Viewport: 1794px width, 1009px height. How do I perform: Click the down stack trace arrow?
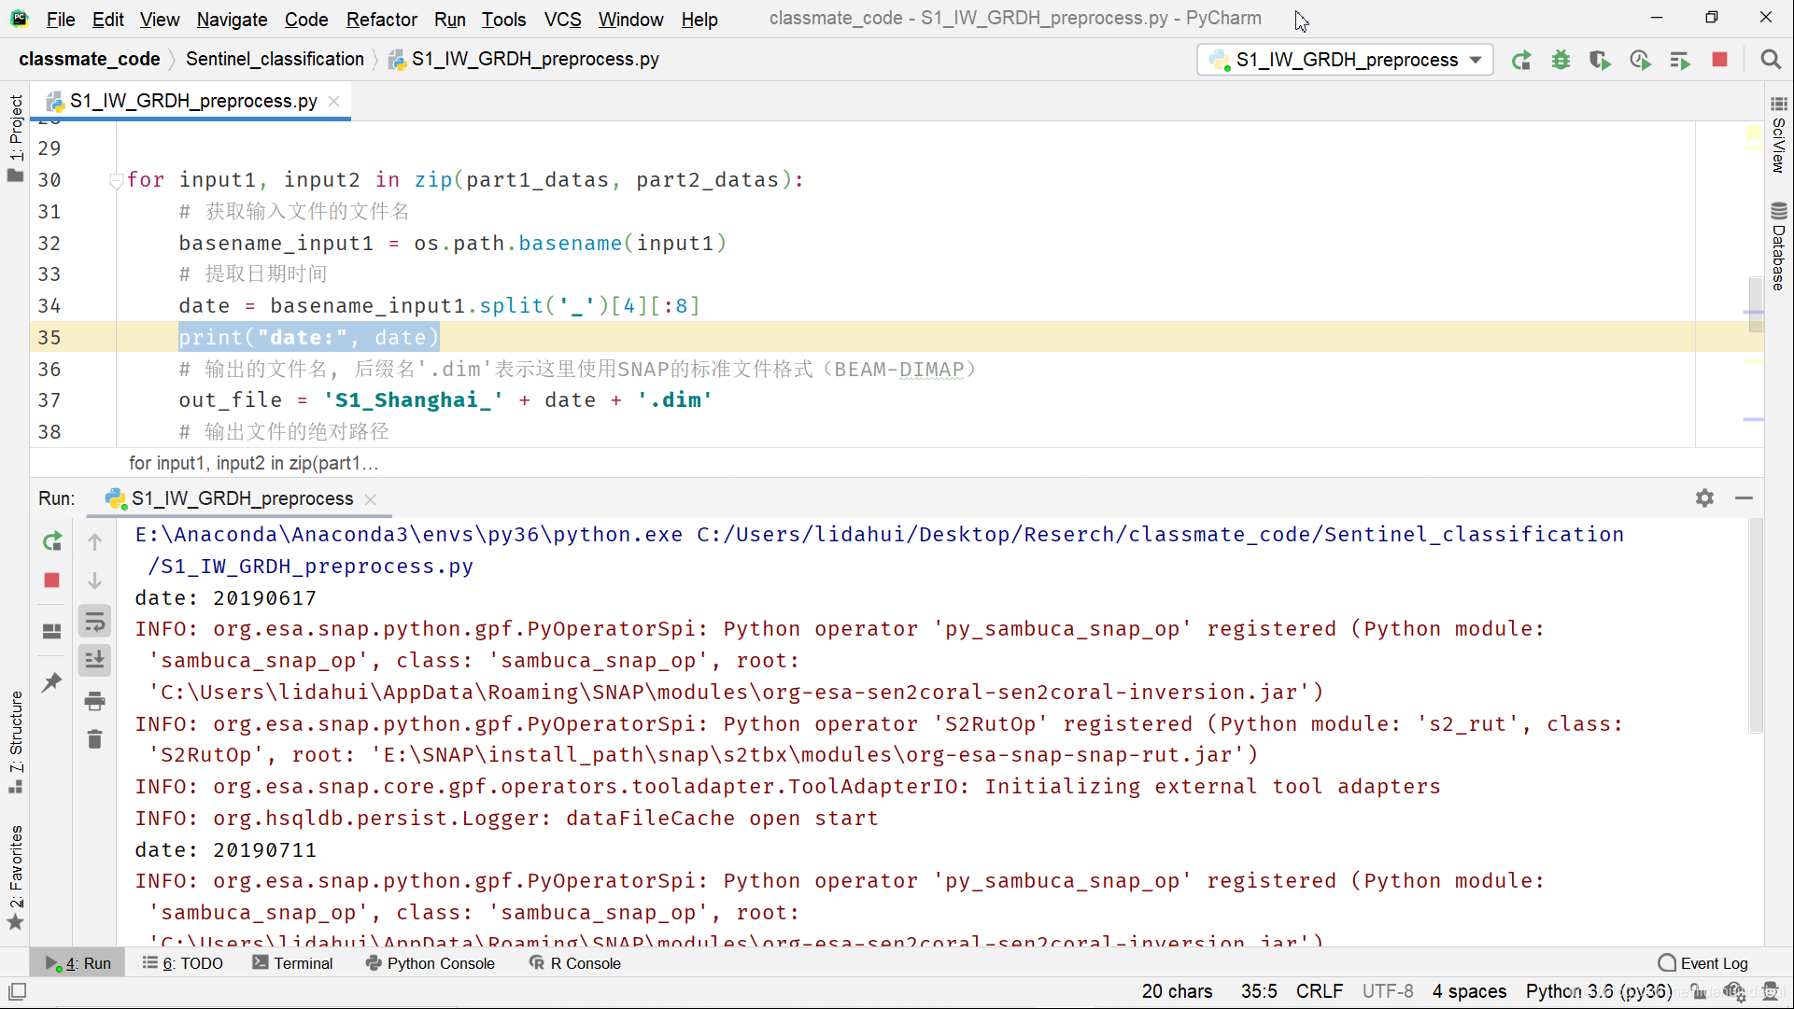point(94,581)
